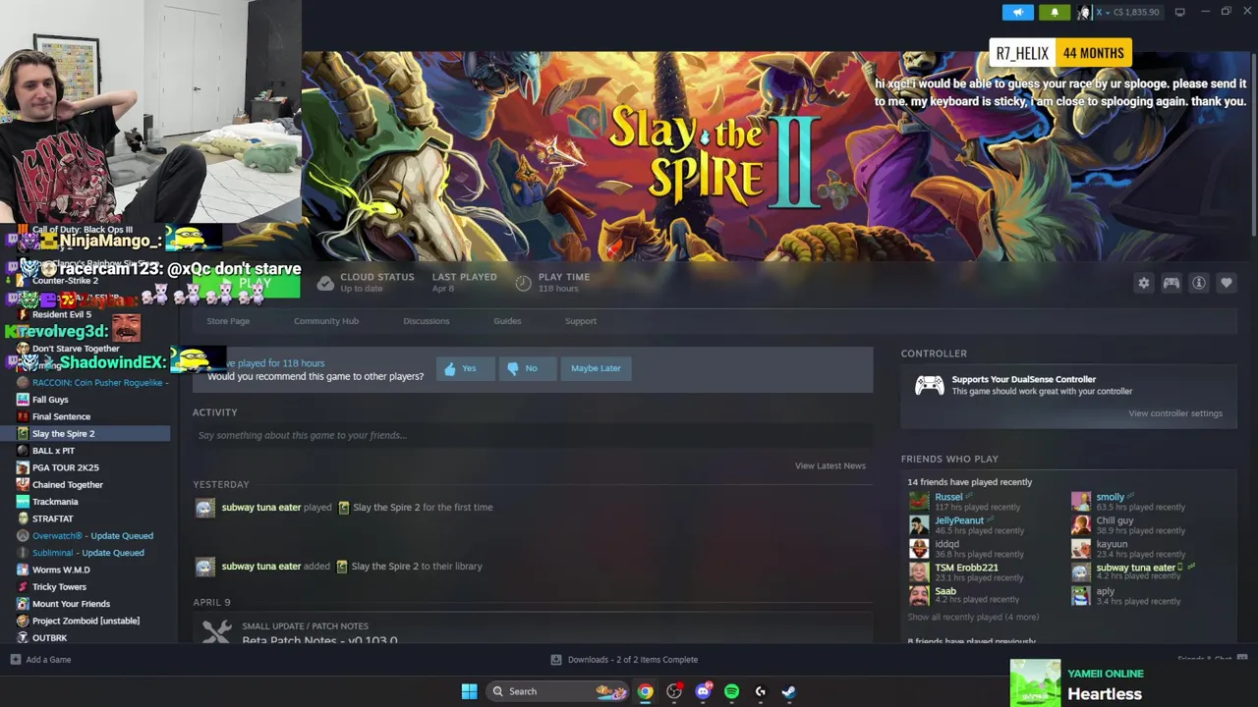Viewport: 1258px width, 707px height.
Task: Open Google Chrome from taskbar
Action: pyautogui.click(x=645, y=691)
